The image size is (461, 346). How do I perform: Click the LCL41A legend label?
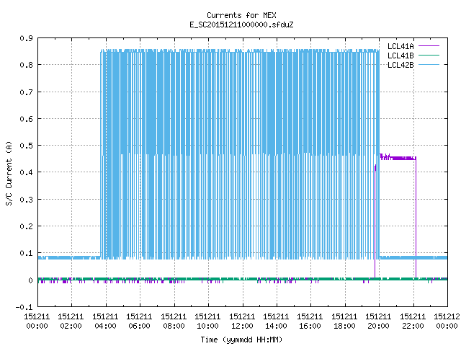[400, 46]
